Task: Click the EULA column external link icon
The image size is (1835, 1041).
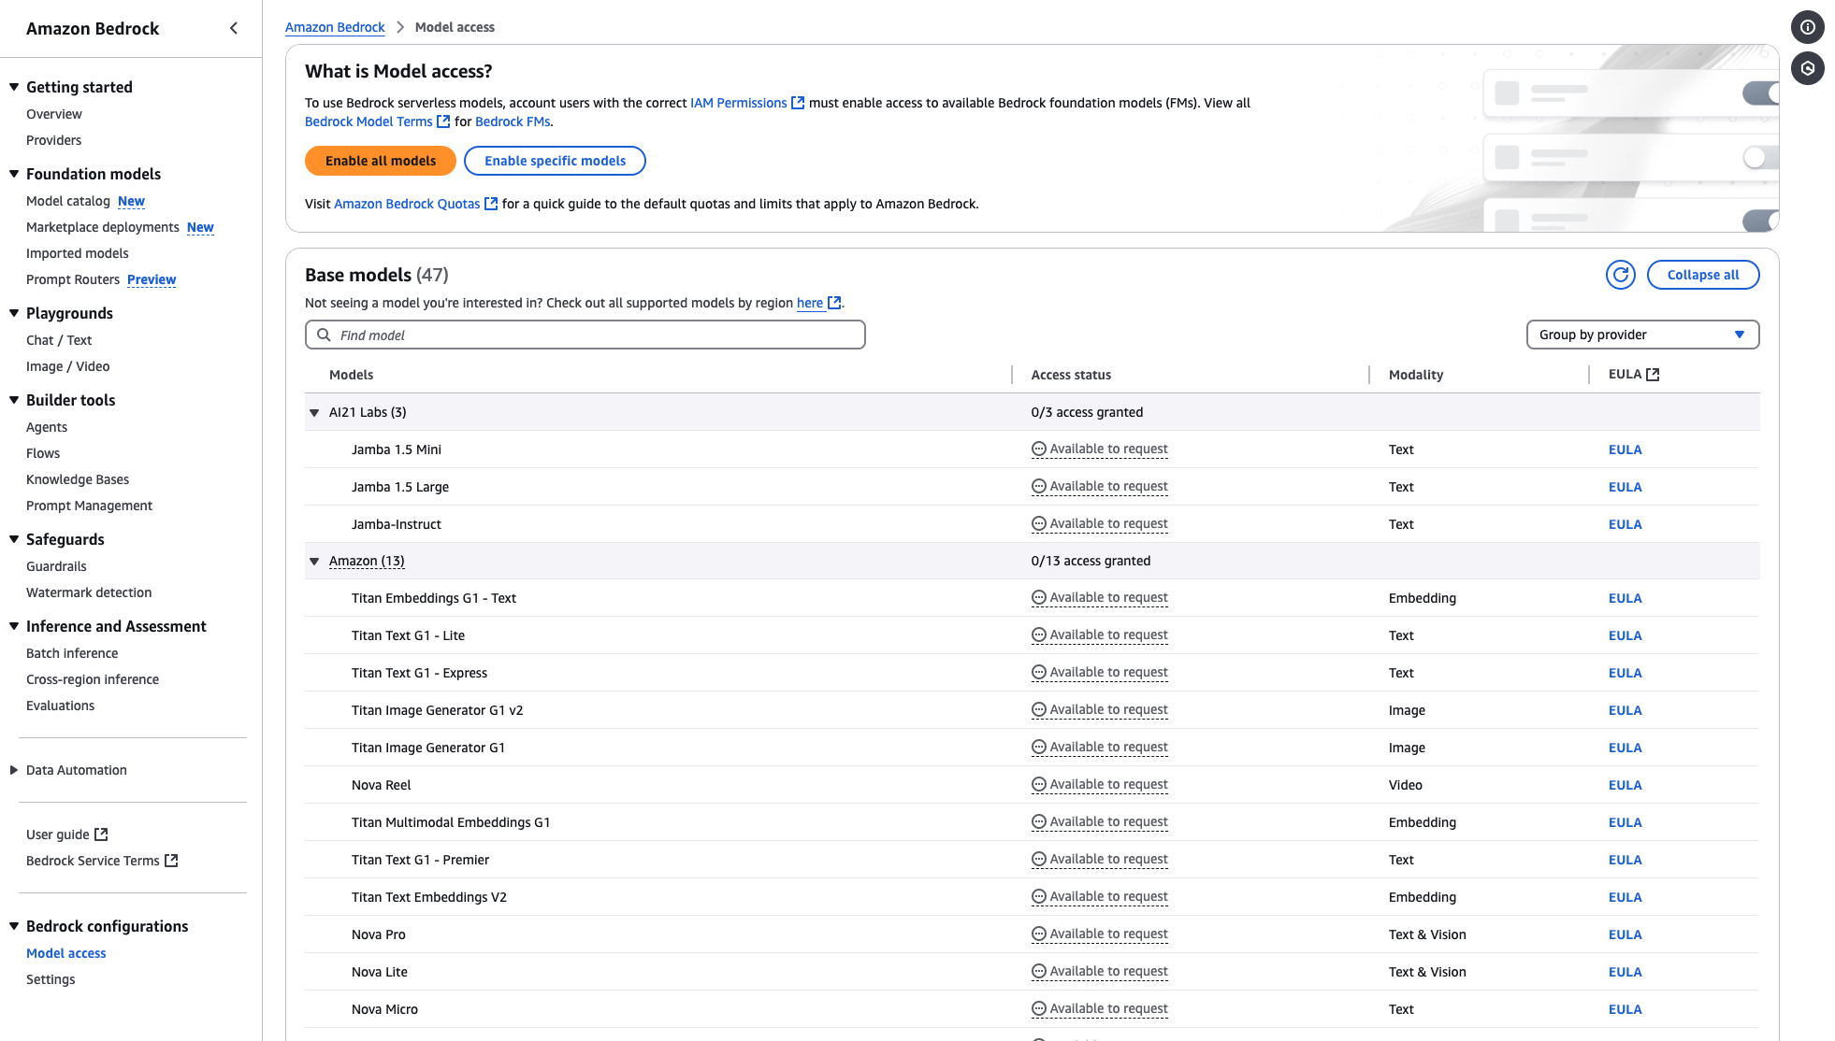Action: pos(1653,375)
